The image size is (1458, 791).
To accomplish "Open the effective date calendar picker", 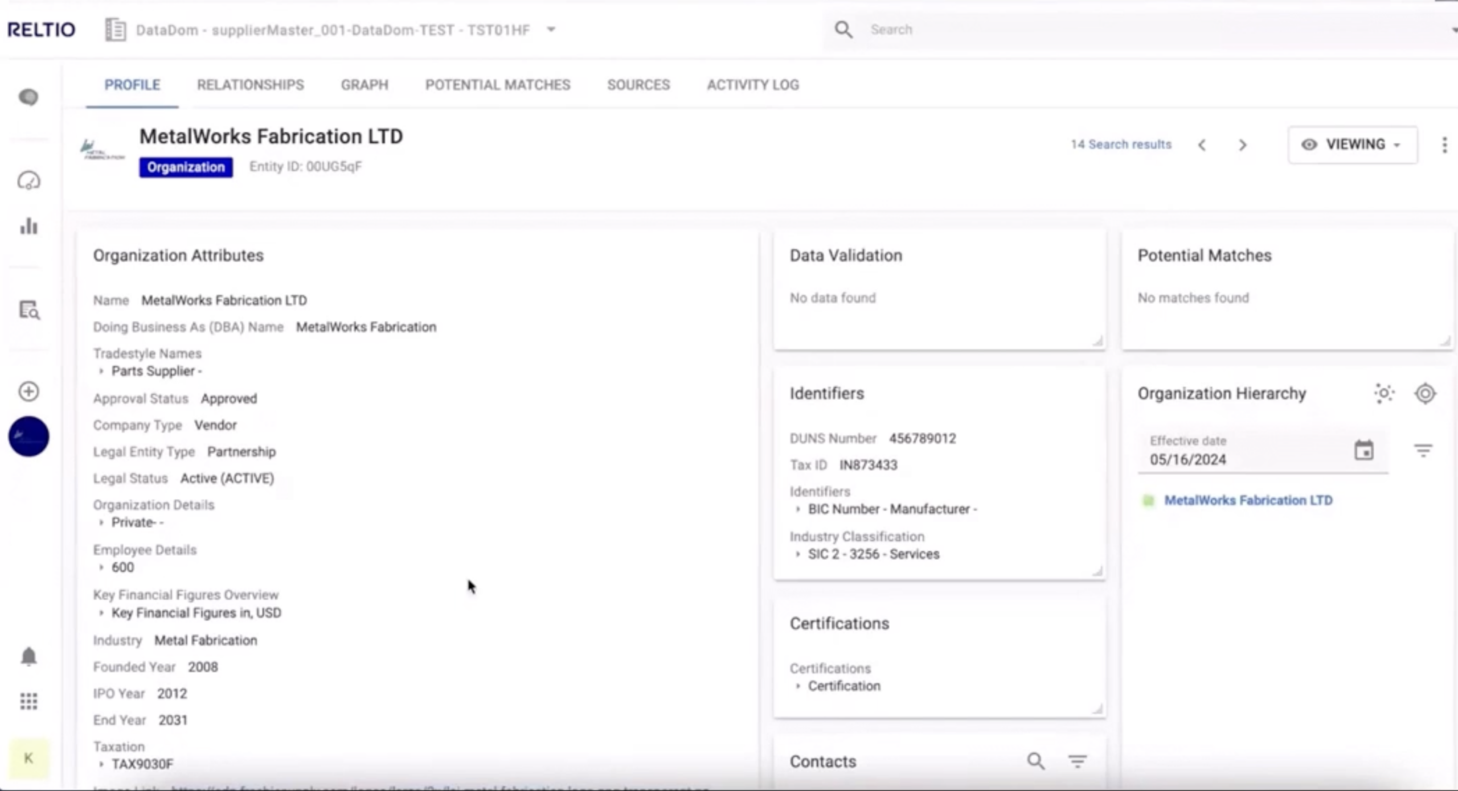I will pyautogui.click(x=1363, y=451).
